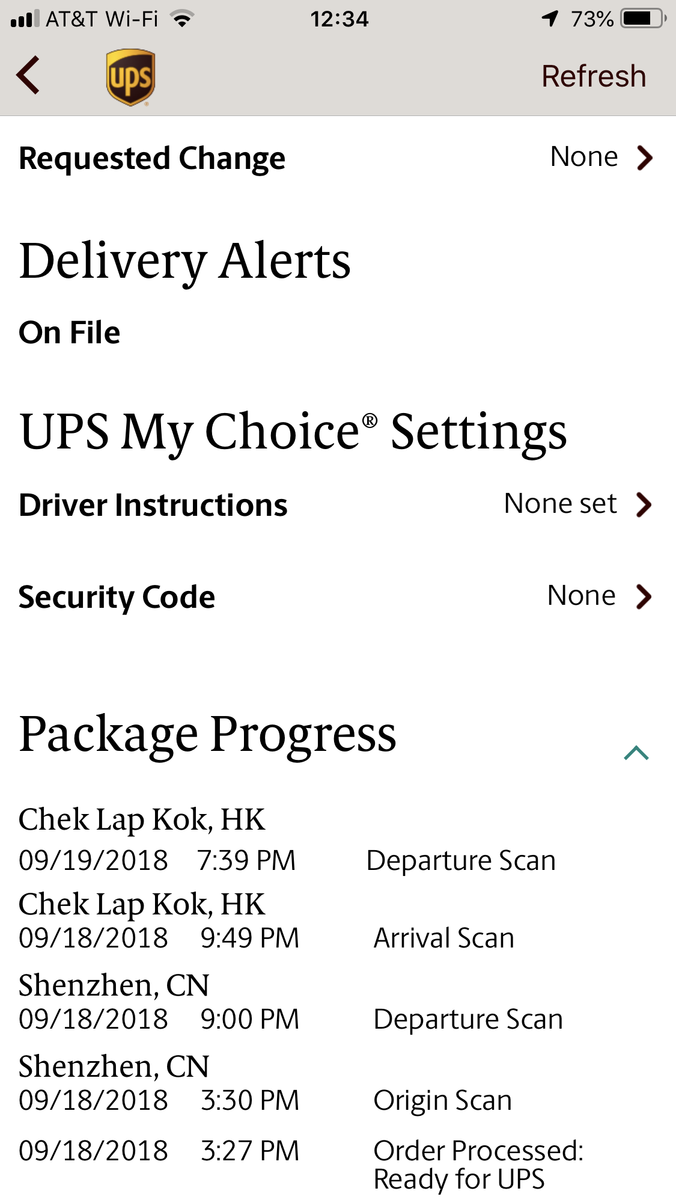Tap the Order Processed: Ready for UPS entry

(x=478, y=1165)
